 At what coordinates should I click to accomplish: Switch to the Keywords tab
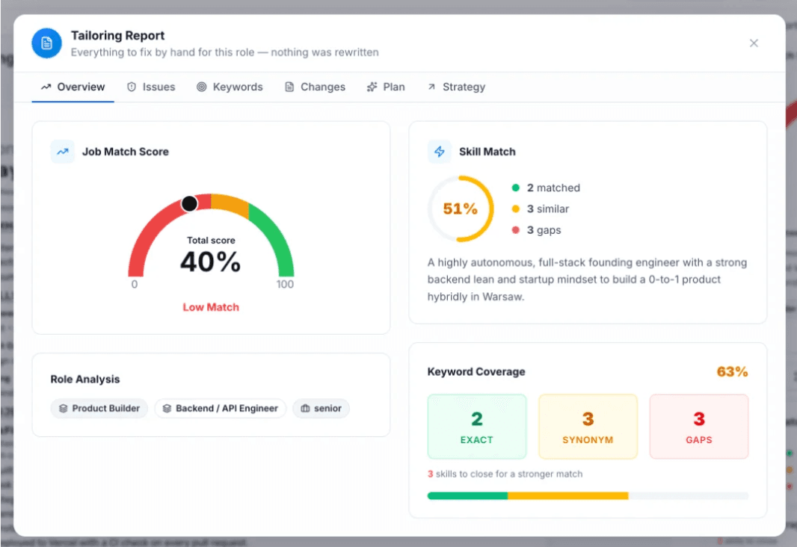pyautogui.click(x=230, y=87)
